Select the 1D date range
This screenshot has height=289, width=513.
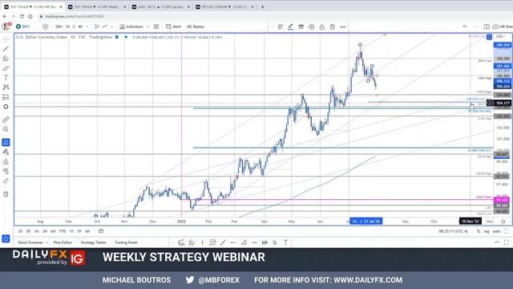pyautogui.click(x=20, y=231)
